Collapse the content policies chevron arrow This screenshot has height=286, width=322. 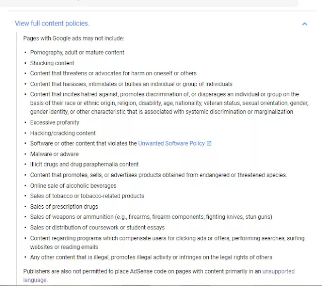304,24
